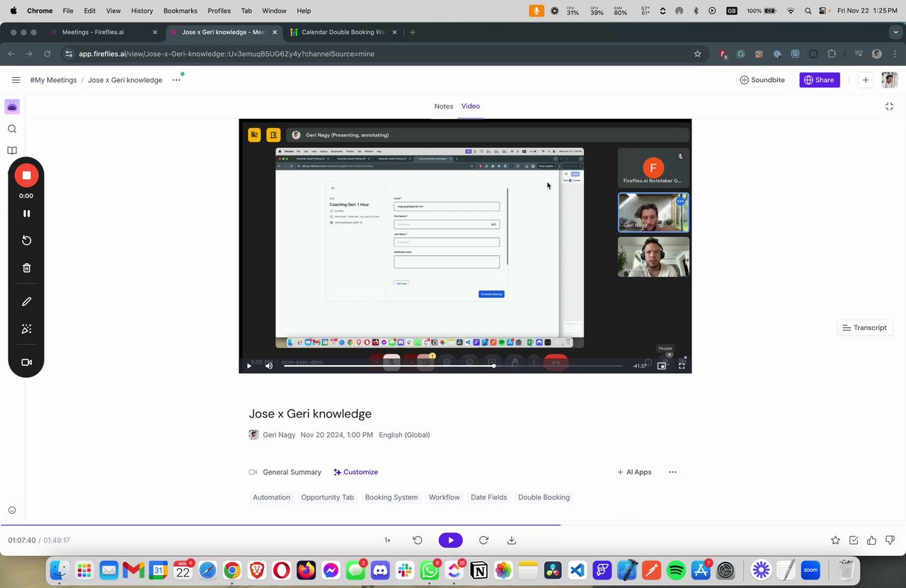This screenshot has width=906, height=588.
Task: Seek on the purple bottom timeline bar
Action: pyautogui.click(x=453, y=525)
